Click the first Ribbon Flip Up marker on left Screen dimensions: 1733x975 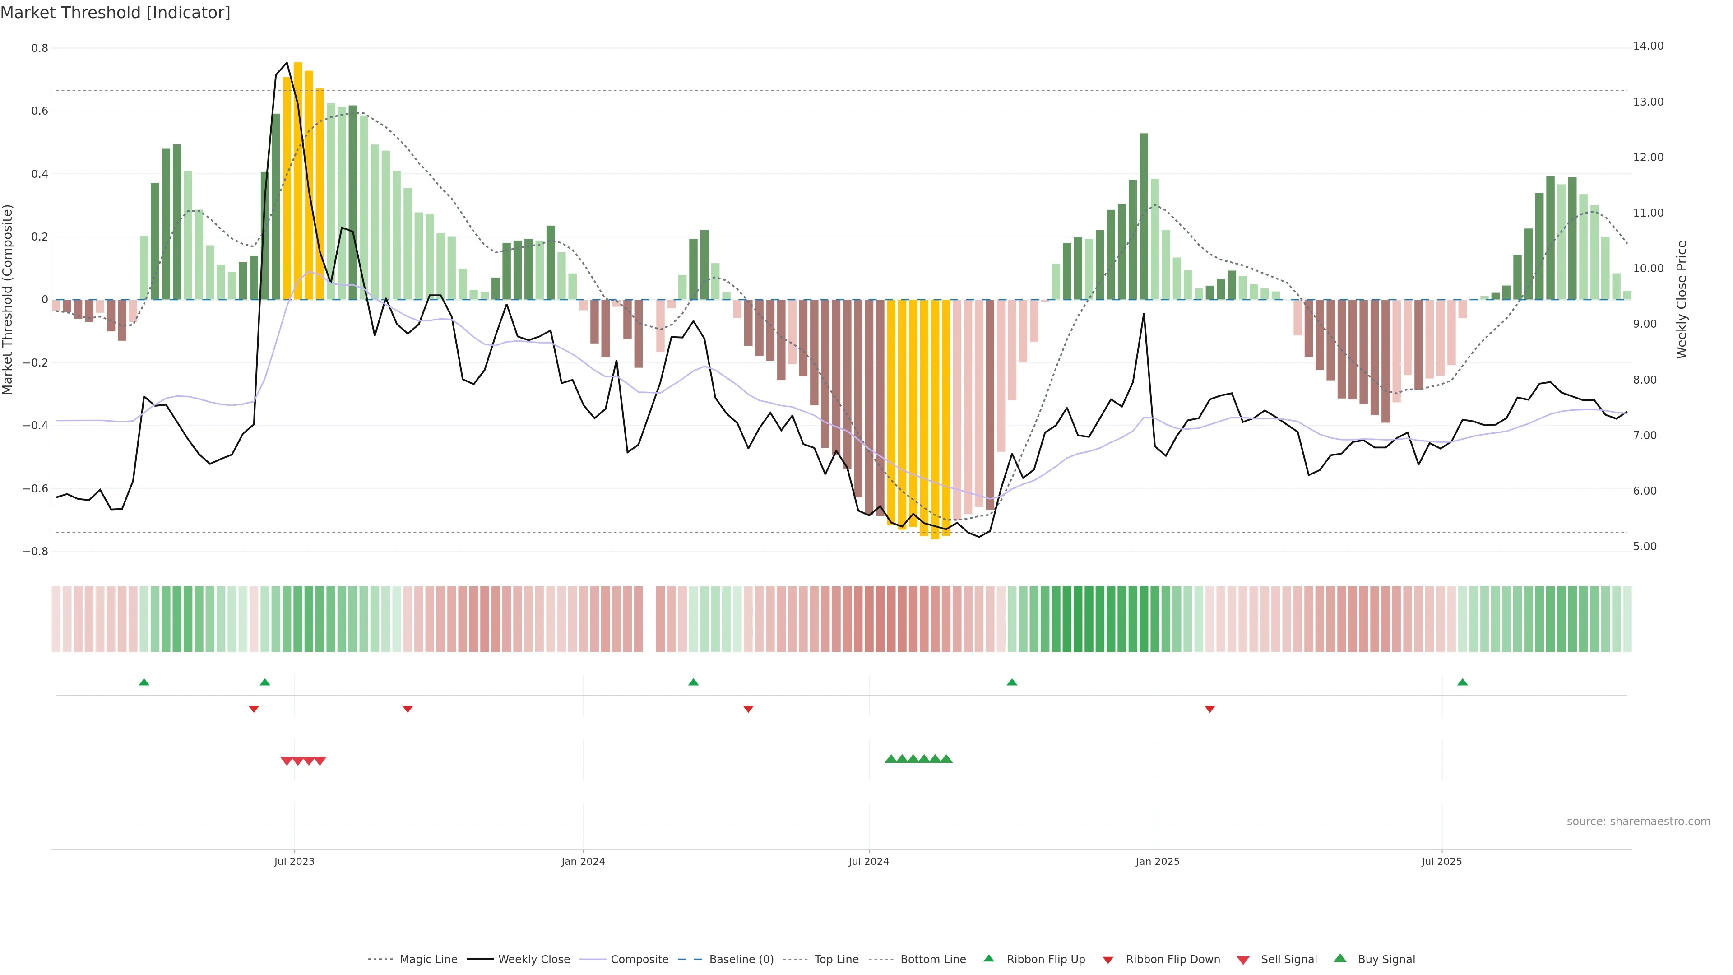pos(144,682)
